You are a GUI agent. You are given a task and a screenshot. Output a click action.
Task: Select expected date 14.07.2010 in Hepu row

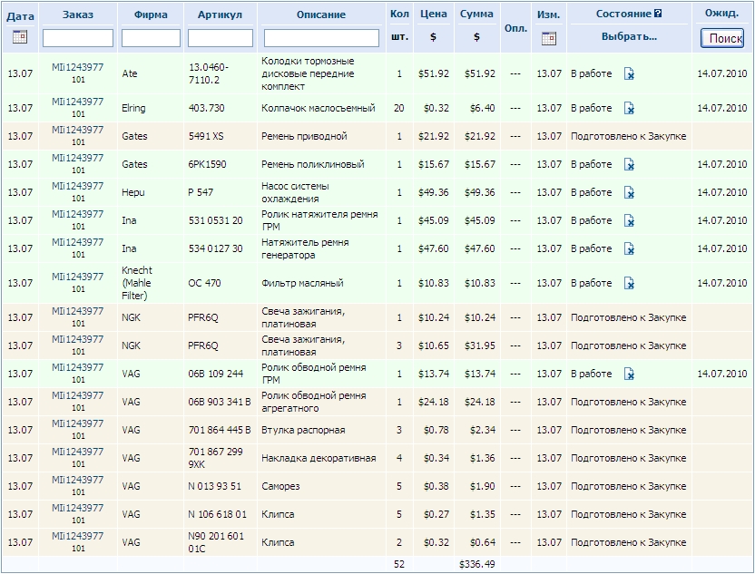point(721,192)
